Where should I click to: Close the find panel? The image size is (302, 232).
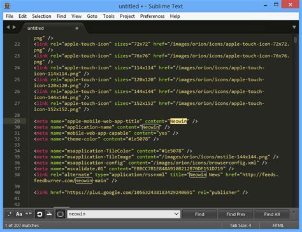294,212
